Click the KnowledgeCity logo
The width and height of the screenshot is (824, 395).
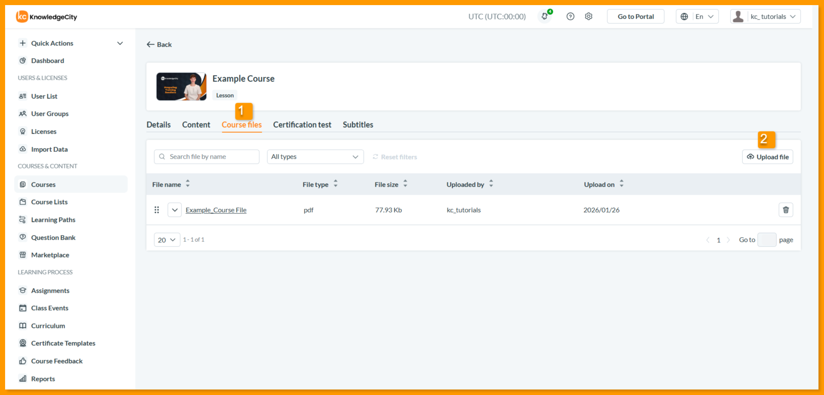point(47,17)
